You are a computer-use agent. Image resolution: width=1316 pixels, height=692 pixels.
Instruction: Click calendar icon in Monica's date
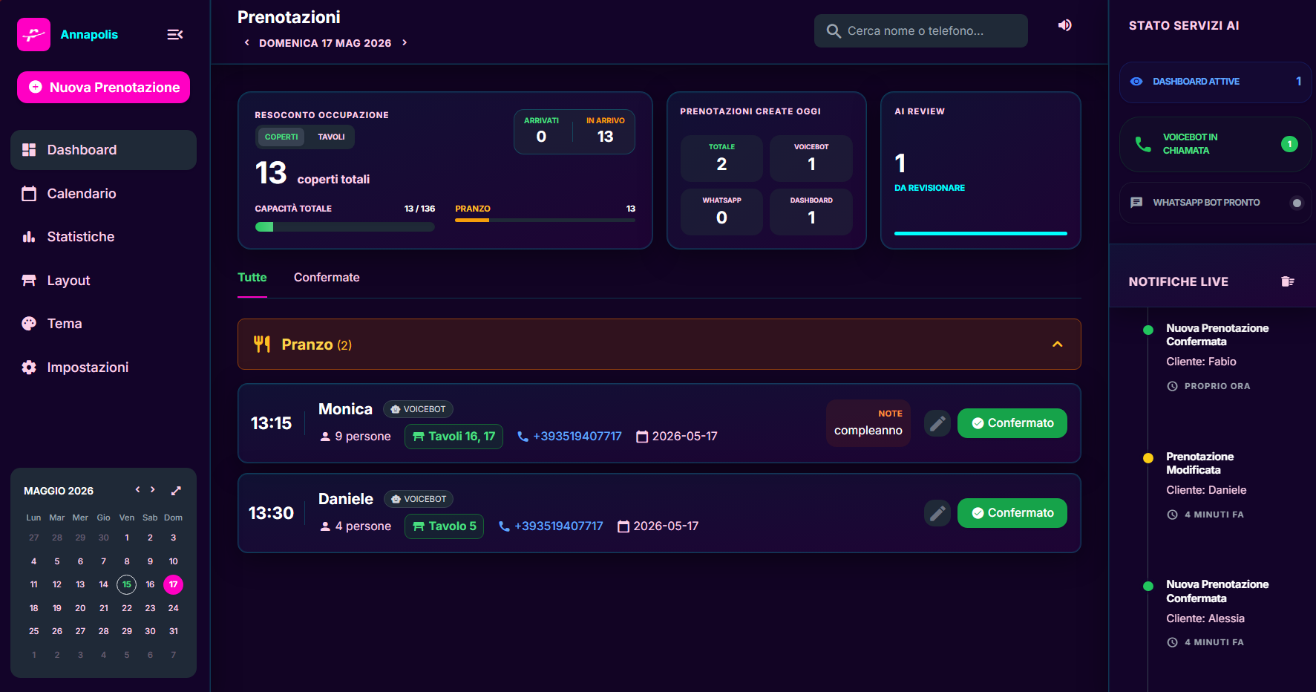click(643, 437)
